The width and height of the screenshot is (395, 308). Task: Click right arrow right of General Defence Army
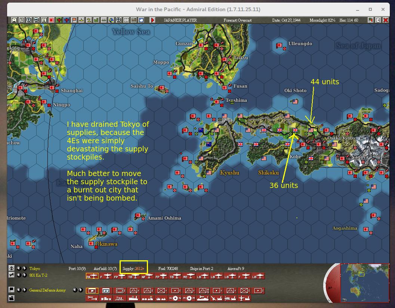pyautogui.click(x=81, y=290)
